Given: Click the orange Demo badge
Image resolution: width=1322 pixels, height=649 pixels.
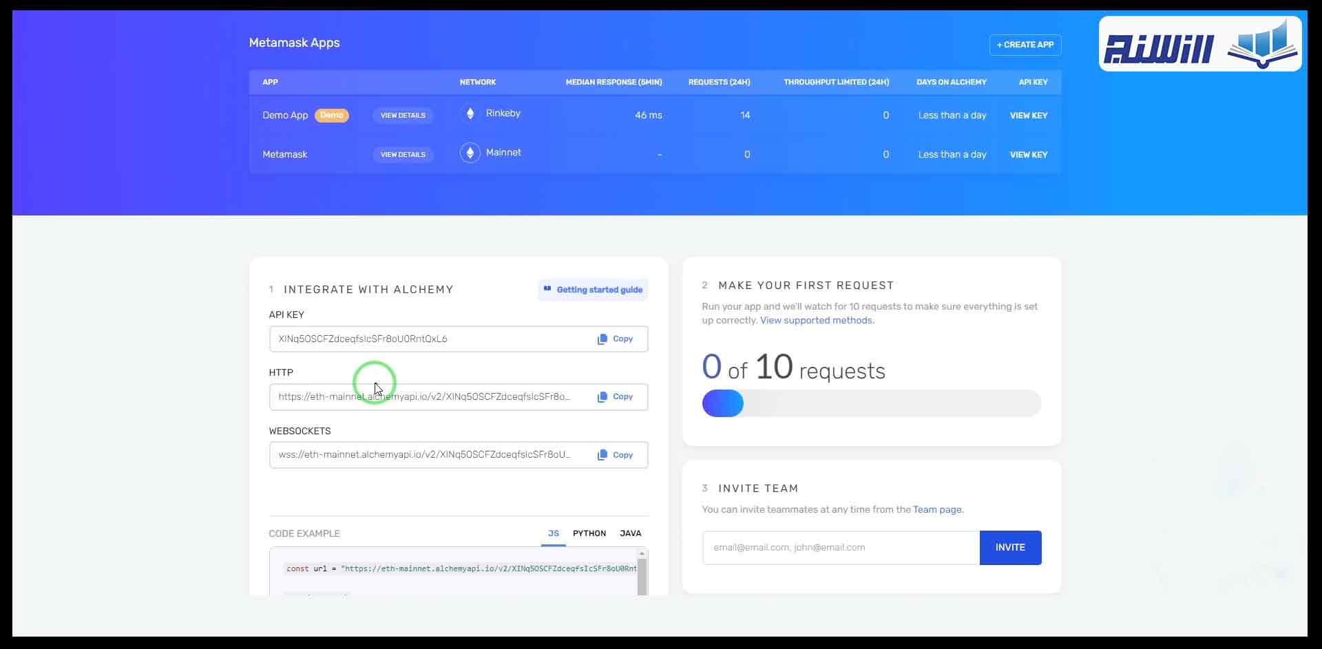Looking at the screenshot, I should click(x=332, y=115).
